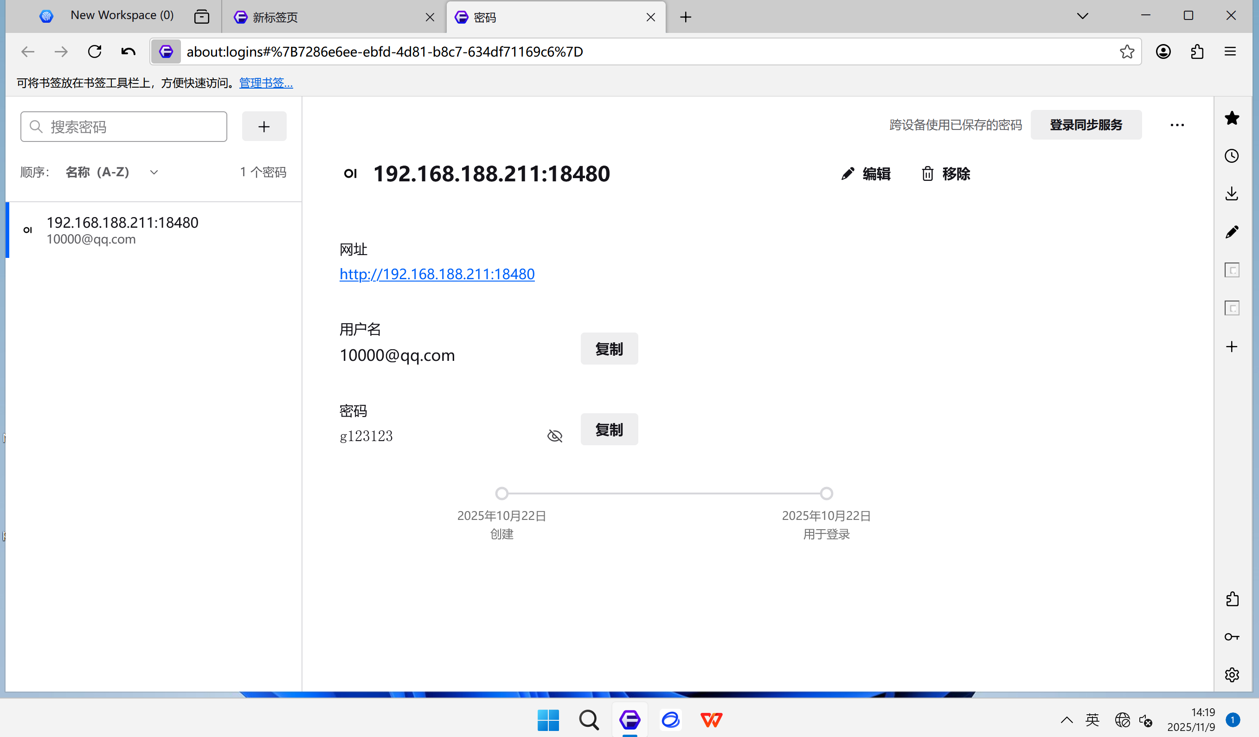Open the three-dot more options menu
The width and height of the screenshot is (1259, 737).
(x=1176, y=125)
